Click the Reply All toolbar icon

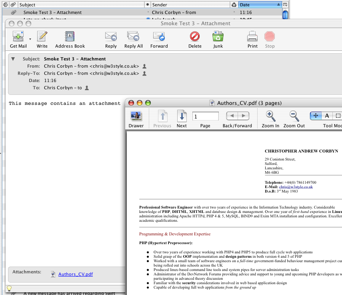[x=133, y=37]
